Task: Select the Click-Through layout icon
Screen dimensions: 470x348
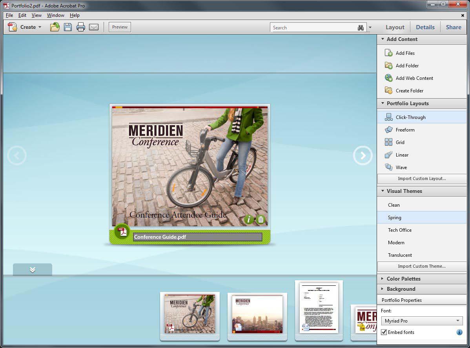Action: (x=389, y=117)
